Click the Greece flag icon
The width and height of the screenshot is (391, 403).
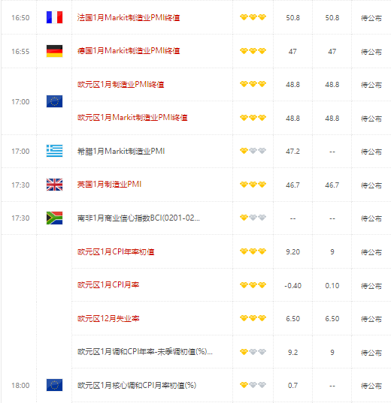click(x=54, y=151)
